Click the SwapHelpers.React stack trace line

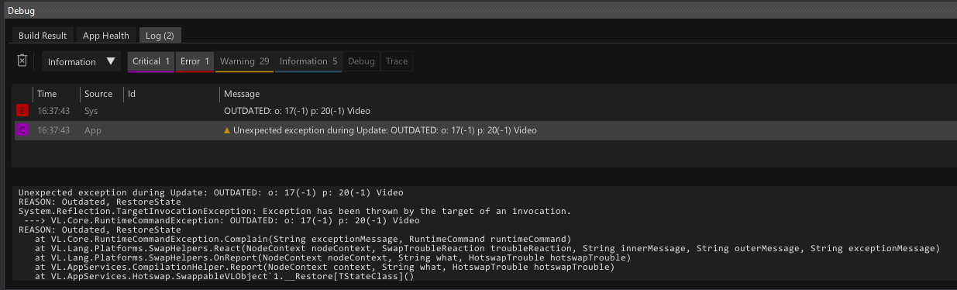click(x=487, y=248)
